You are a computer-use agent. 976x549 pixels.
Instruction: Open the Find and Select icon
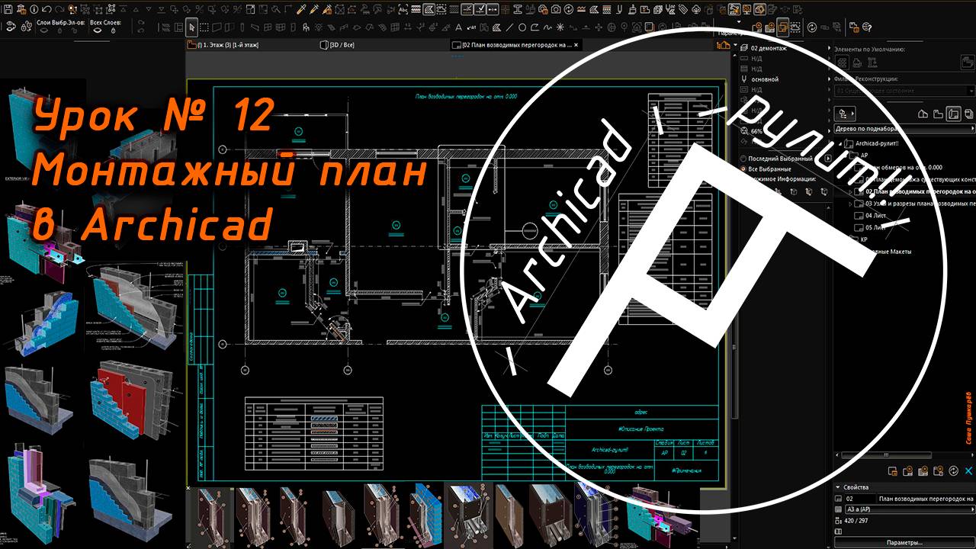pos(72,8)
